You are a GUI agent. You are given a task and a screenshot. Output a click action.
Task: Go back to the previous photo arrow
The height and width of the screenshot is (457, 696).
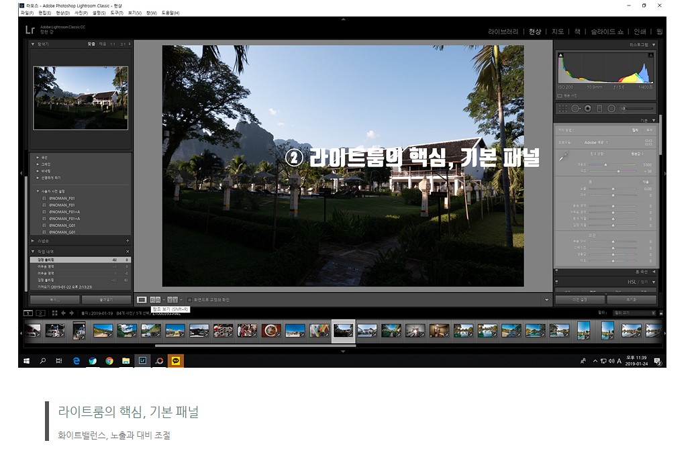coord(64,313)
